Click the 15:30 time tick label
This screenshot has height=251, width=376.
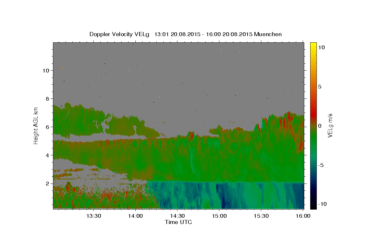[x=261, y=216]
